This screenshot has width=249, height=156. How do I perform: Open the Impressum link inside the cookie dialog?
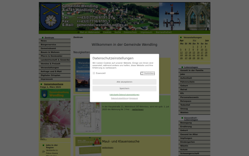coord(133,98)
